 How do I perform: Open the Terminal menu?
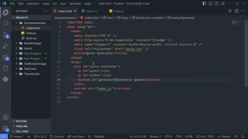[x=75, y=3]
